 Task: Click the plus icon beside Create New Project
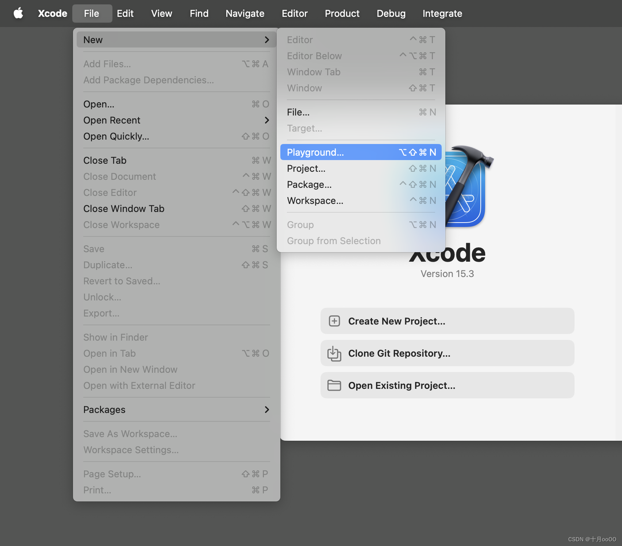point(334,321)
